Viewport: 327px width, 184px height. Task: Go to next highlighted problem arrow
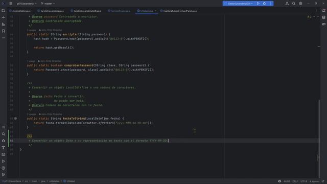(x=318, y=17)
